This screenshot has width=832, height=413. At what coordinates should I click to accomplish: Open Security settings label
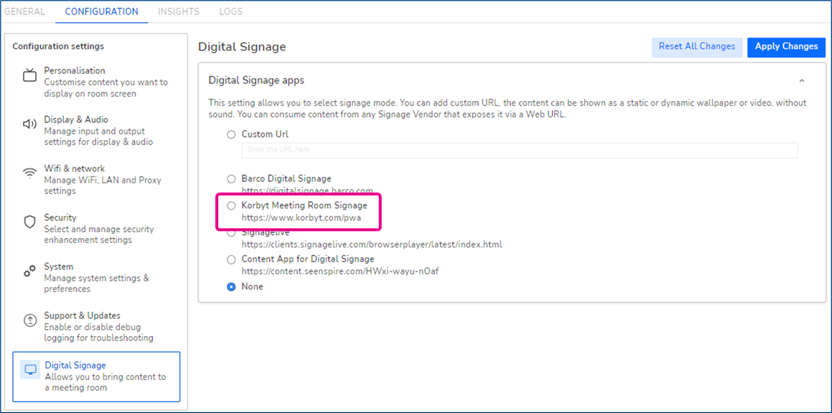coord(60,218)
